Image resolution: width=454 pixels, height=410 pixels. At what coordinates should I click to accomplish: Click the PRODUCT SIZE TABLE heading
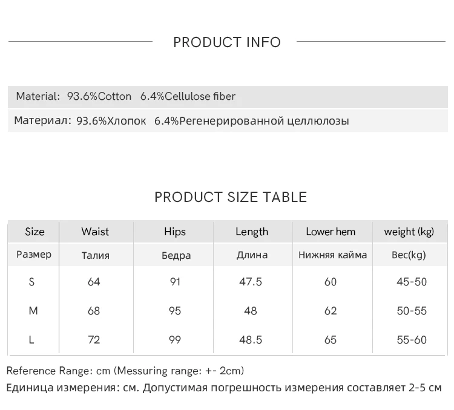[231, 197]
